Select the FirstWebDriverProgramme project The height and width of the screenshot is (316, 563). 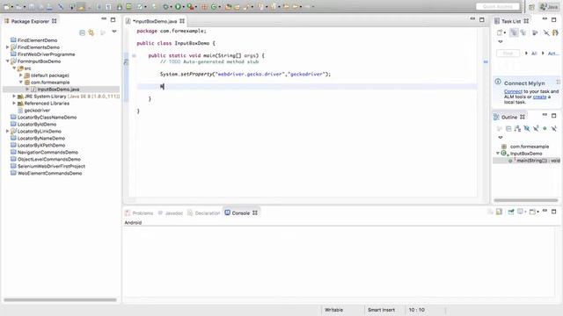pos(46,54)
